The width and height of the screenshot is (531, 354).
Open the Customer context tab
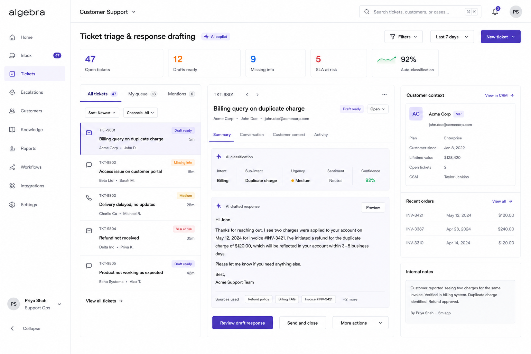[x=289, y=135]
